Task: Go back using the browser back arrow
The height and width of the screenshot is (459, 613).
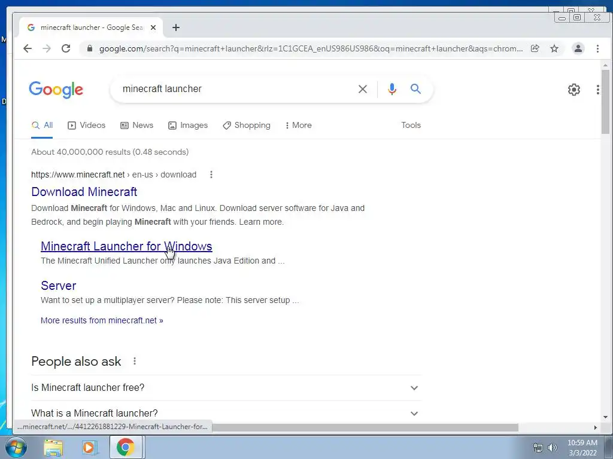Action: [28, 48]
